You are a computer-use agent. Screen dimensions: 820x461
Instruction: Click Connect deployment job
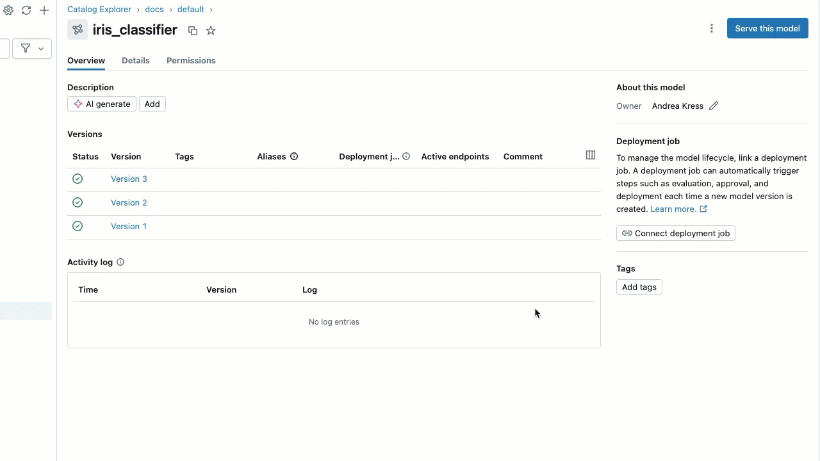point(675,233)
